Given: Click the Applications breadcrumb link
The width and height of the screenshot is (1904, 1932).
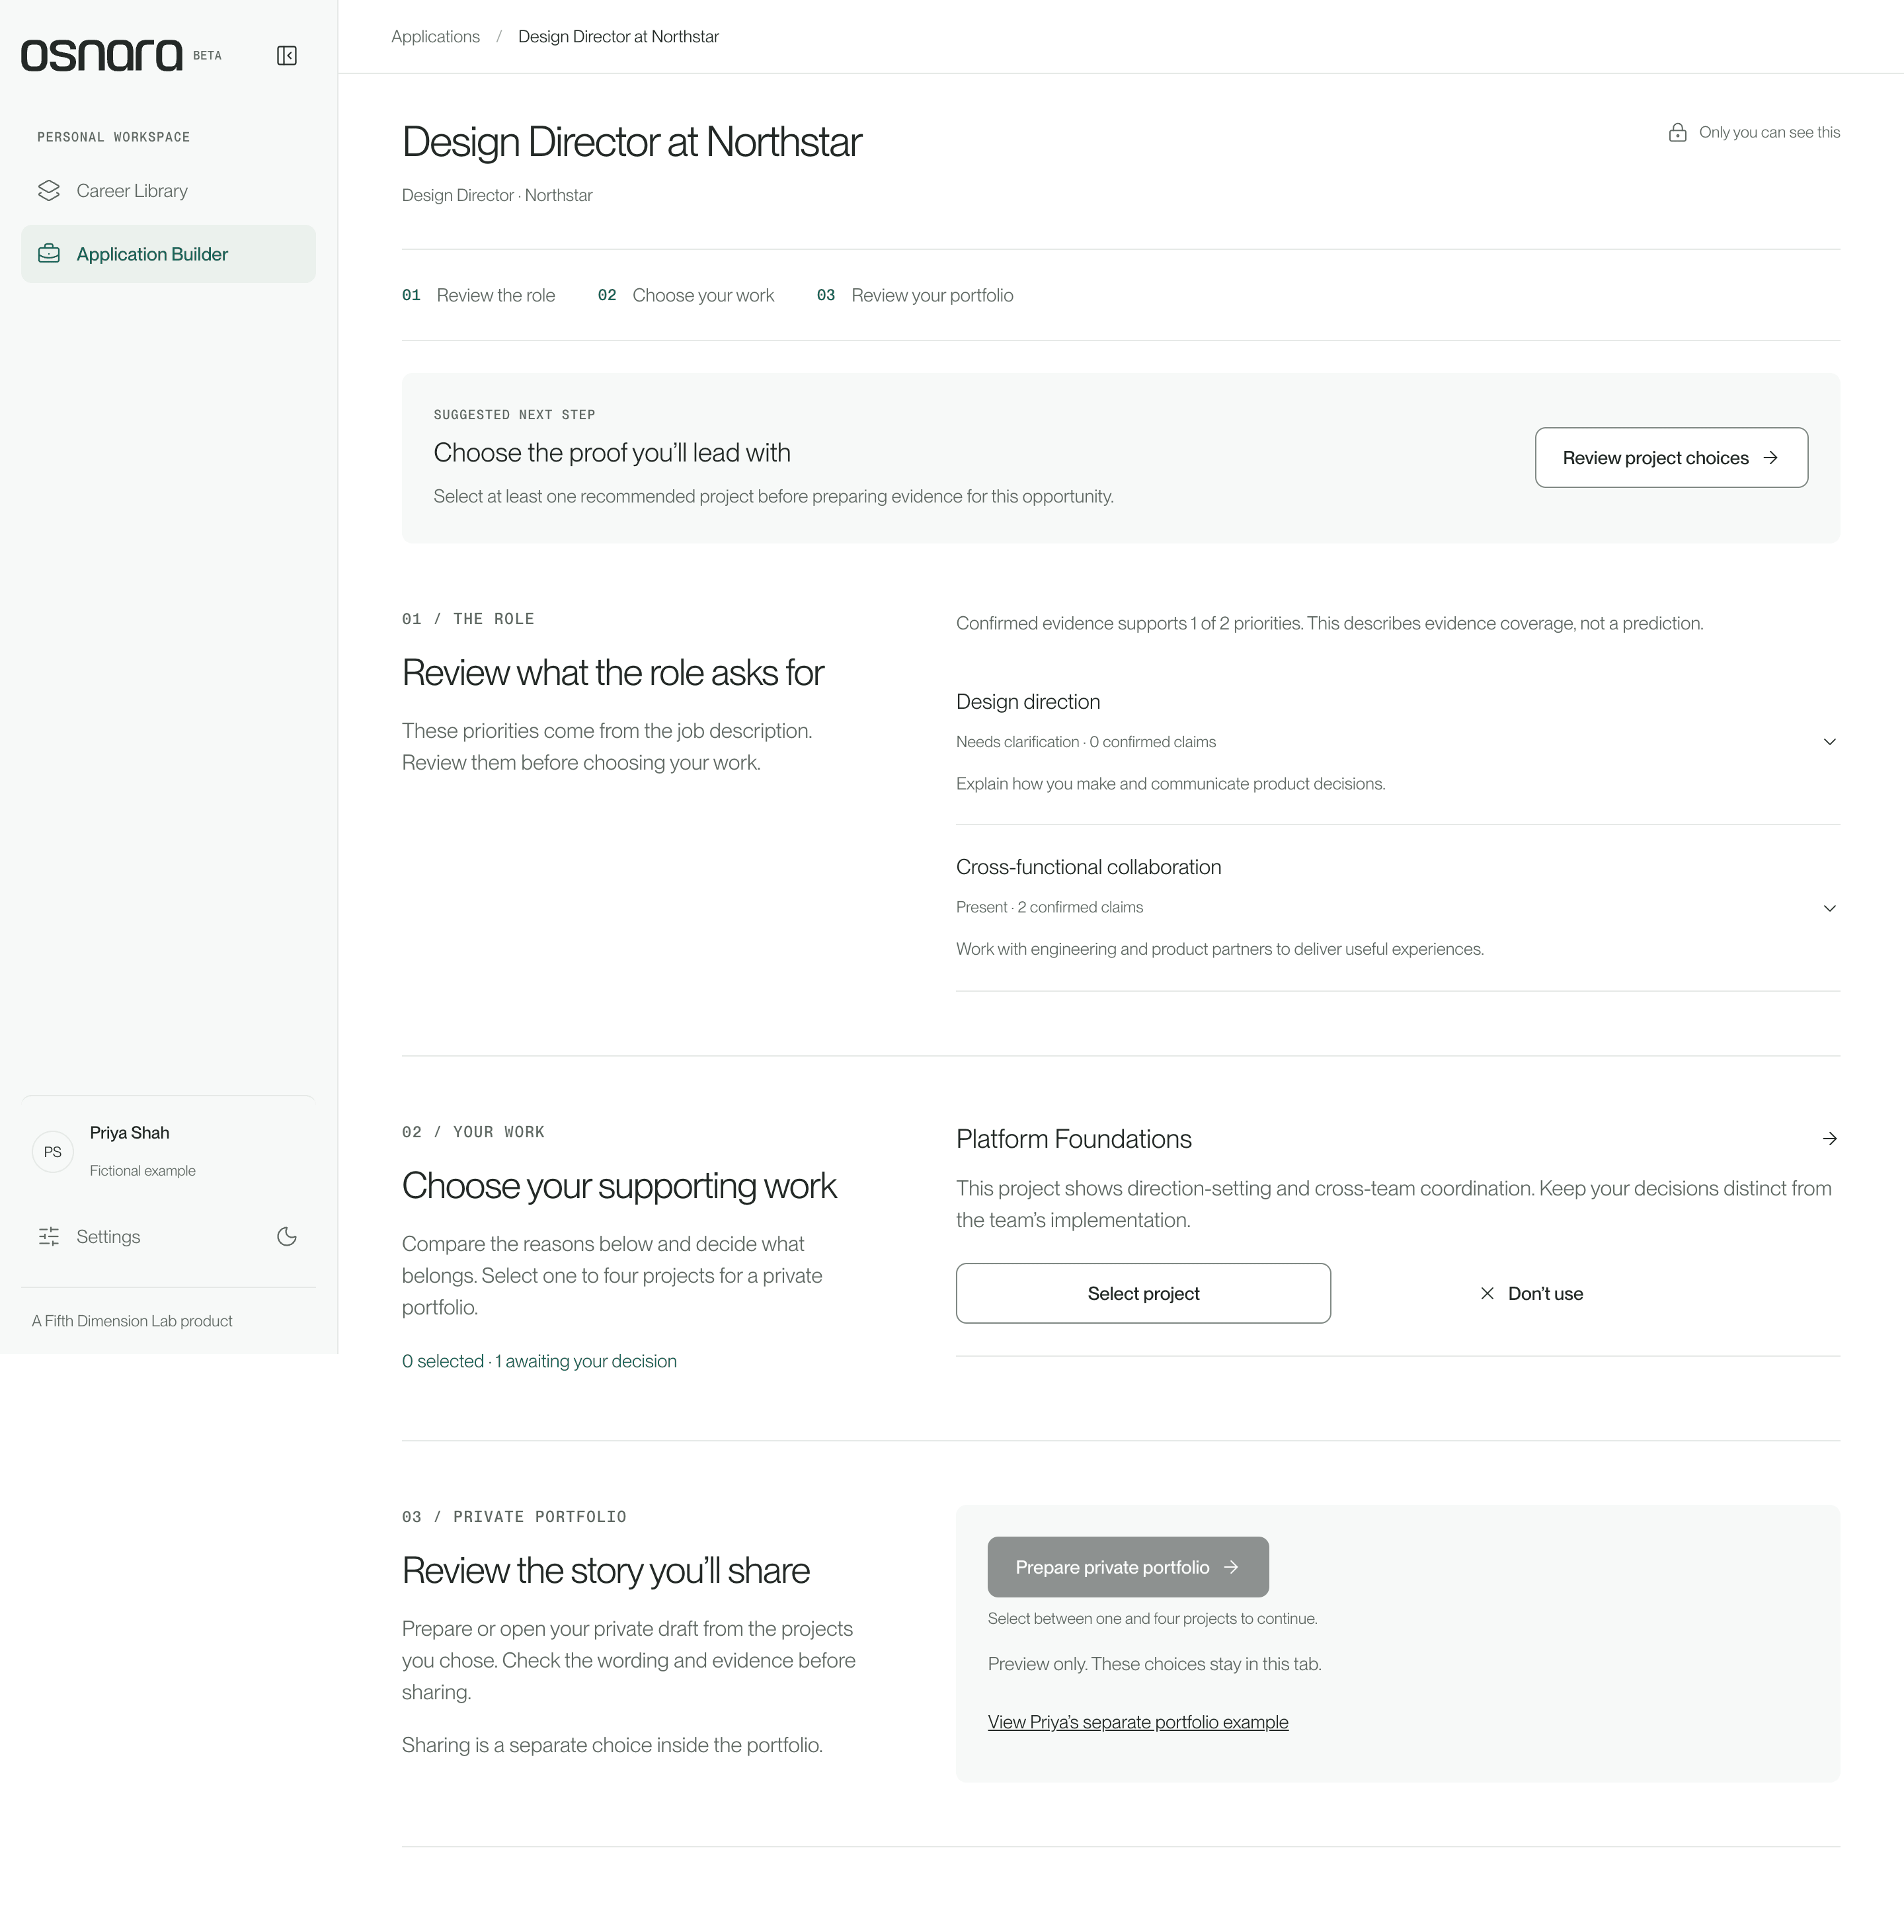Looking at the screenshot, I should click(x=435, y=36).
